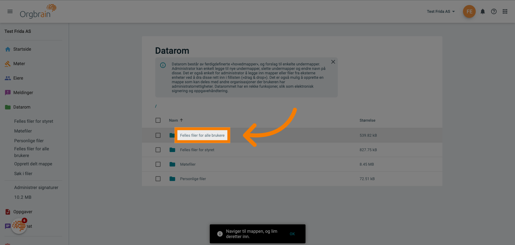
Task: Open the apps grid icon
Action: coord(505,11)
